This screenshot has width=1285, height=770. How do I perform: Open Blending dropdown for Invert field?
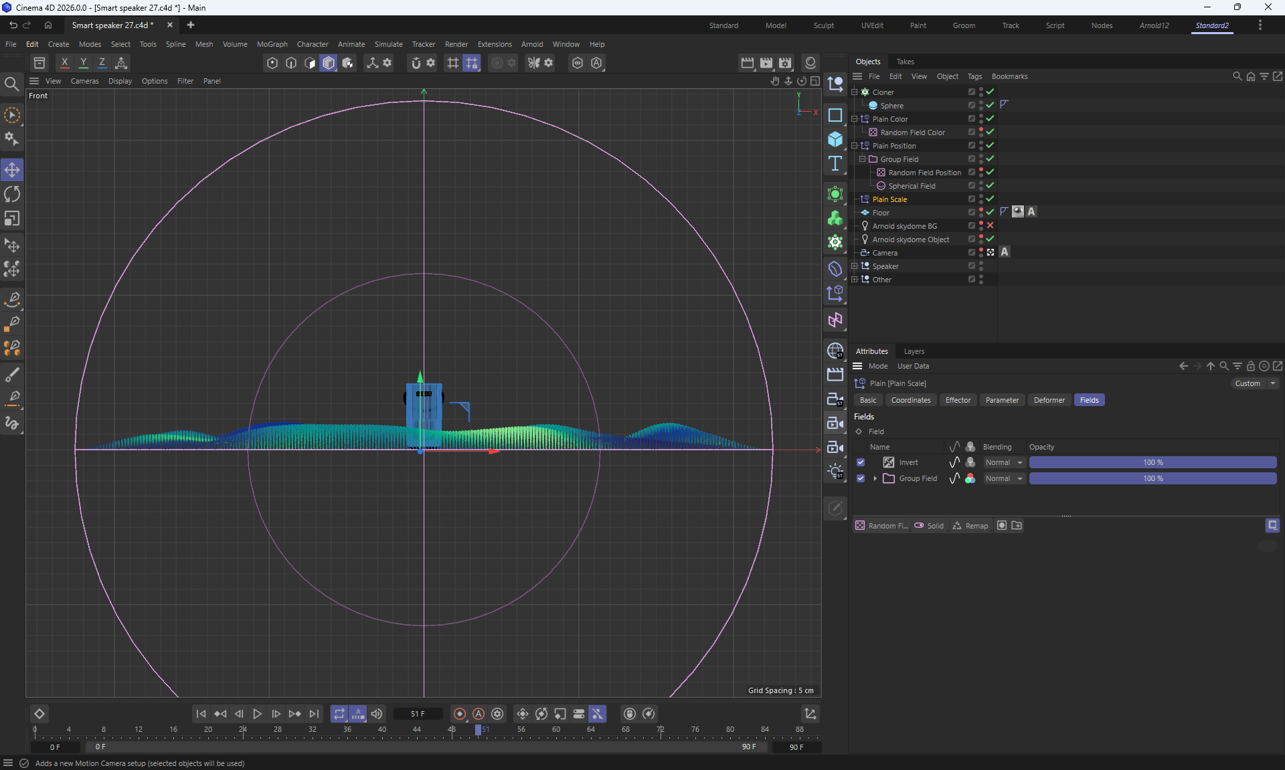point(1004,462)
